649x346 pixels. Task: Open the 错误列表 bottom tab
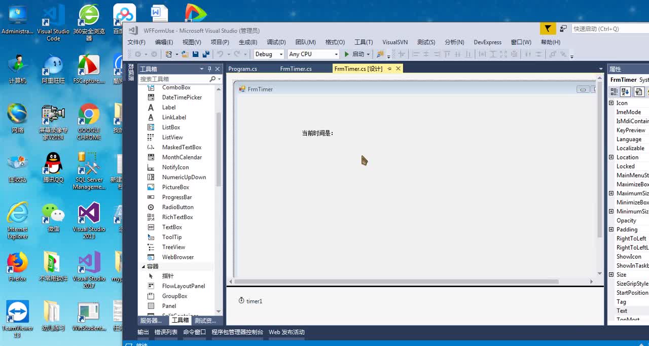click(x=166, y=332)
